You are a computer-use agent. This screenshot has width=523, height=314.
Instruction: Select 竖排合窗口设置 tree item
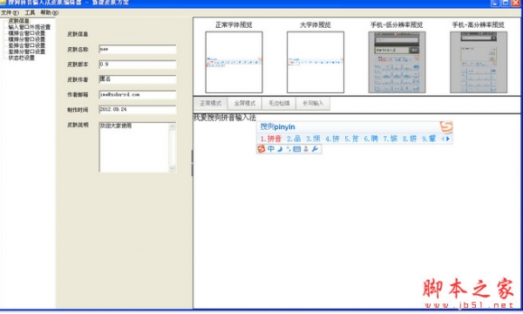pos(27,45)
